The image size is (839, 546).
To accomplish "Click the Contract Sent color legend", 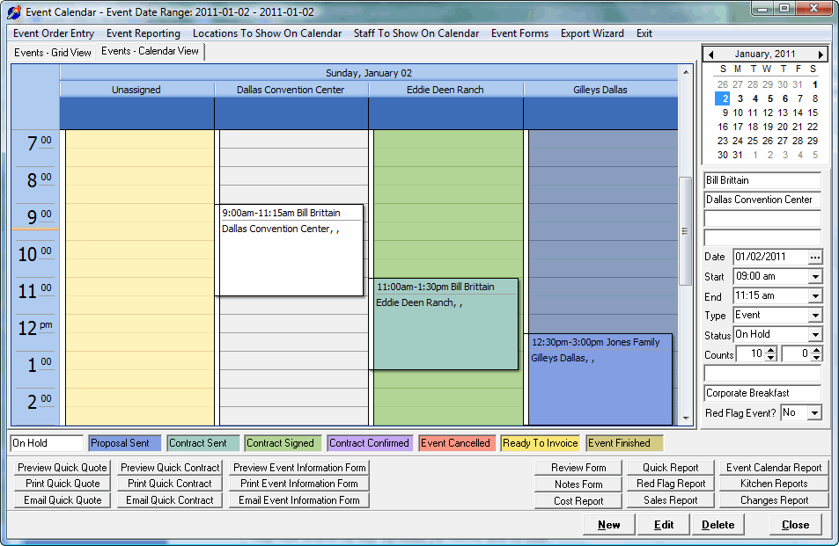I will [202, 443].
